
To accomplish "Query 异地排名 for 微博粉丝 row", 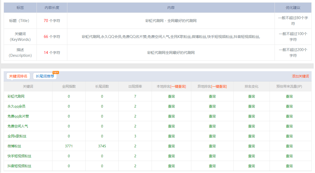I will pos(213,146).
